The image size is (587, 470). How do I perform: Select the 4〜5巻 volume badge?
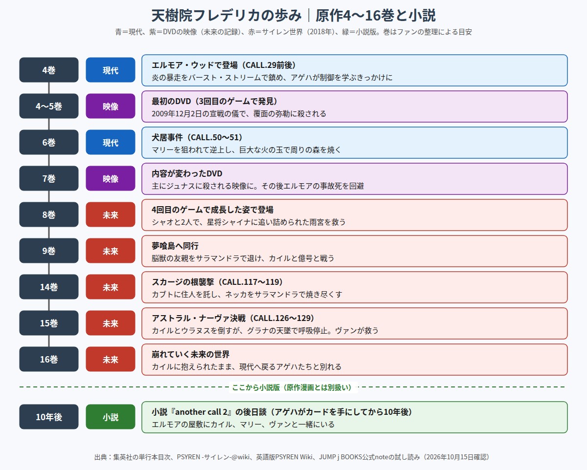click(x=49, y=106)
